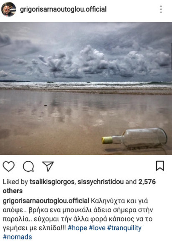
Task: Tap the cloudy sky in the photo
Action: click(x=86, y=52)
